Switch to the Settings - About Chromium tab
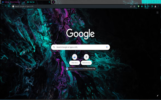This screenshot has height=100, width=161. tap(13, 2)
